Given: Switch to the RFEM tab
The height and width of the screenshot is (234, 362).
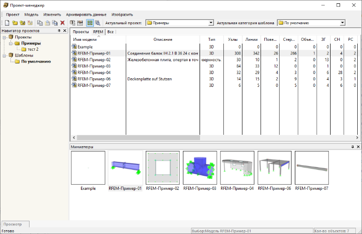Looking at the screenshot, I should point(98,32).
